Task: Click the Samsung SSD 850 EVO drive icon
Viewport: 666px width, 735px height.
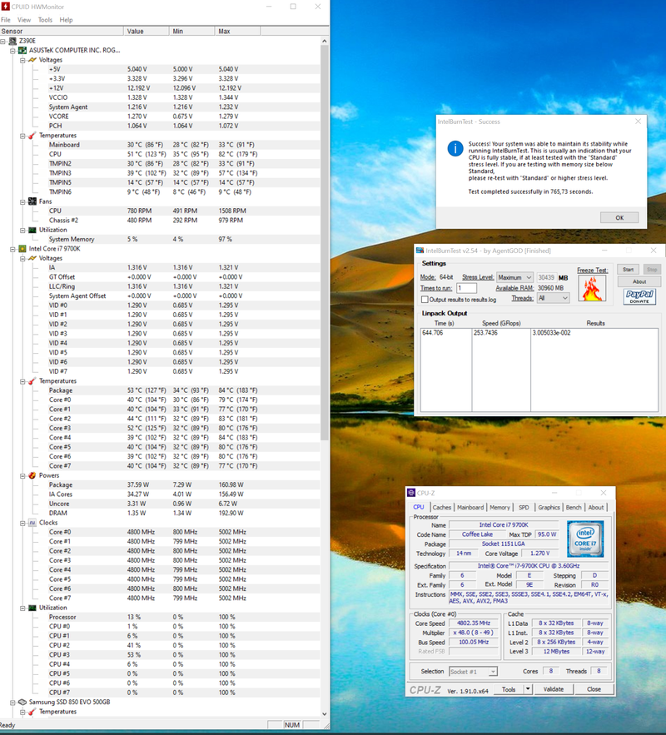Action: pos(22,703)
